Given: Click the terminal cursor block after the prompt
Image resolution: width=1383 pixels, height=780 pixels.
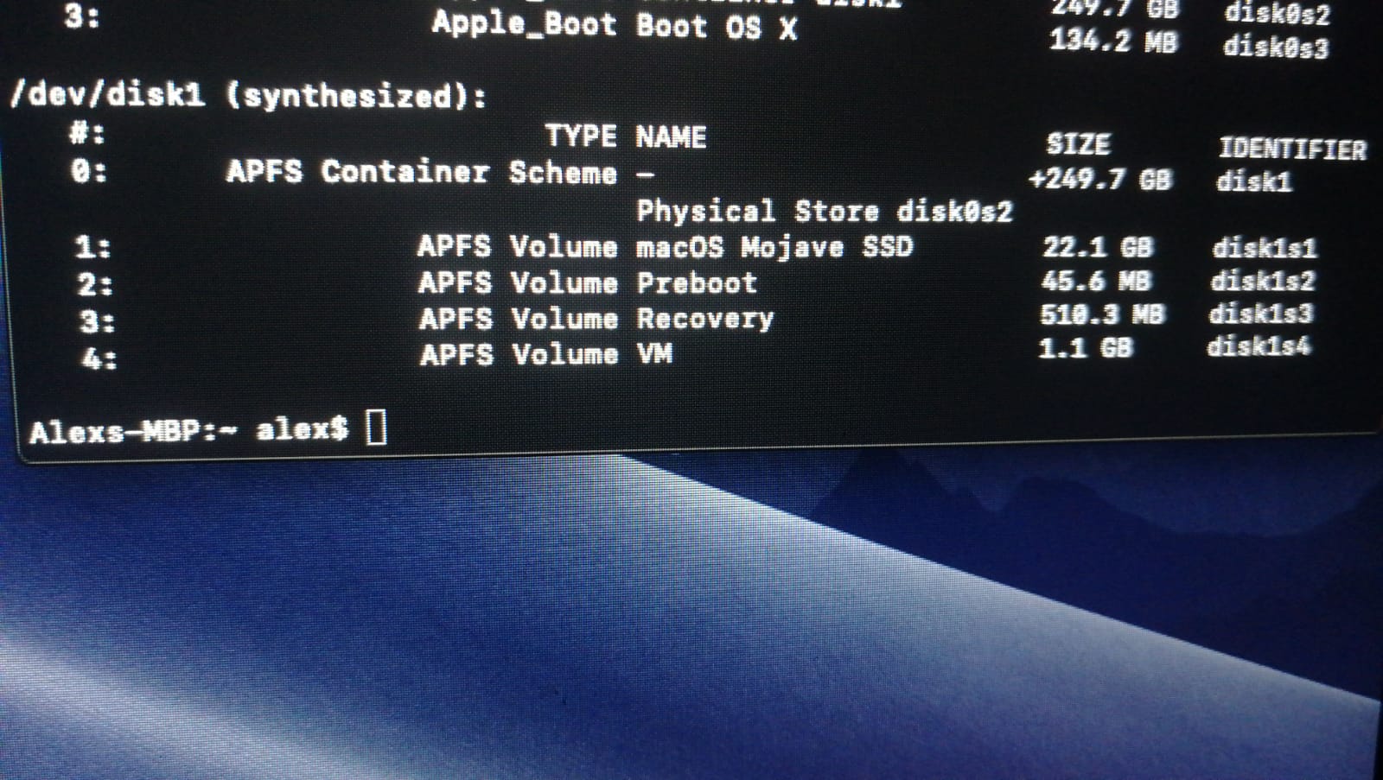Looking at the screenshot, I should coord(376,428).
